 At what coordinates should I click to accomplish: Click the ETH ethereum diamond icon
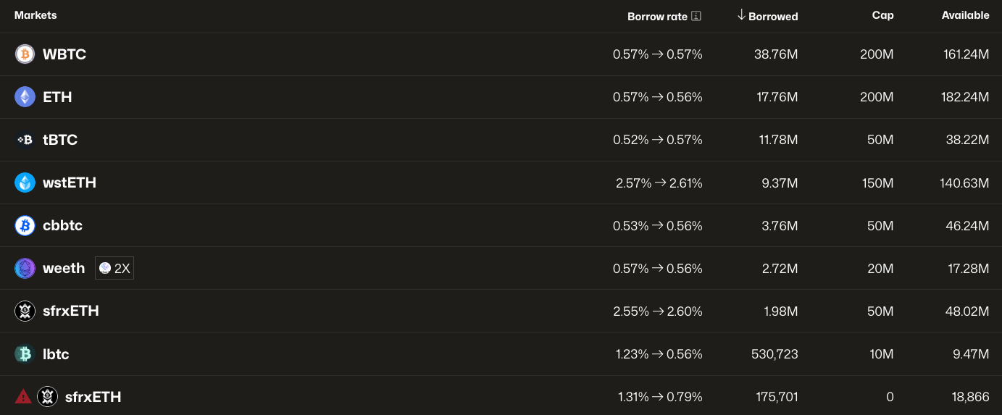25,97
